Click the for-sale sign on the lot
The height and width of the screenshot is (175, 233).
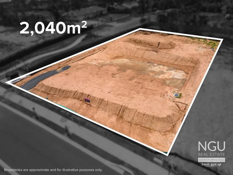pyautogui.click(x=87, y=100)
